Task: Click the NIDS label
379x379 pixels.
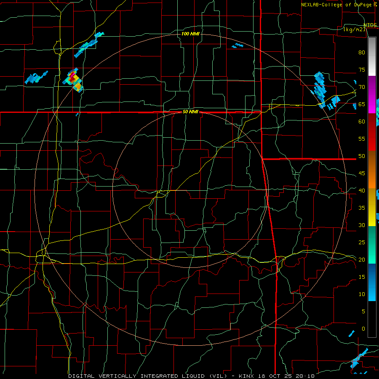Action: coord(370,25)
